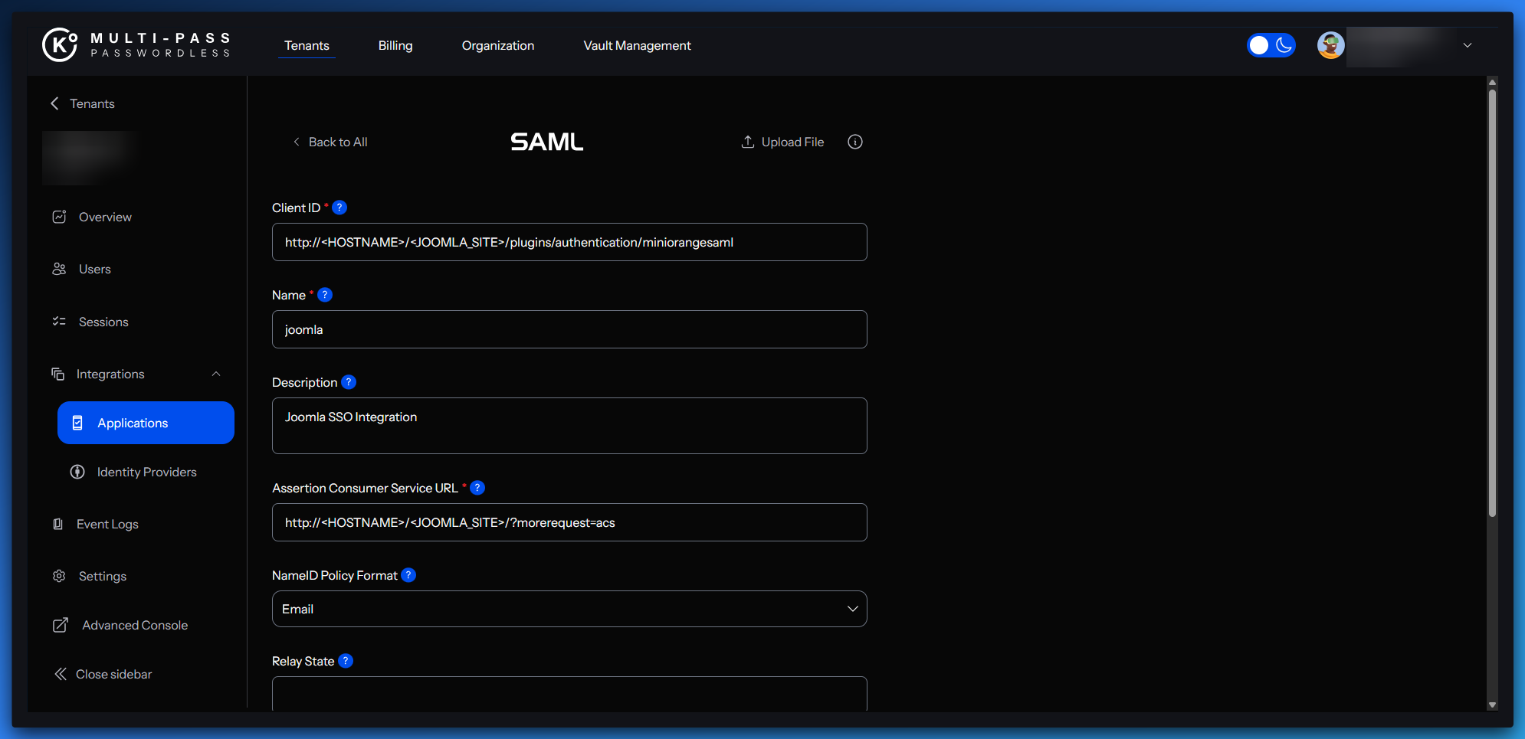The width and height of the screenshot is (1525, 739).
Task: Open help tooltip for Description field
Action: [349, 382]
